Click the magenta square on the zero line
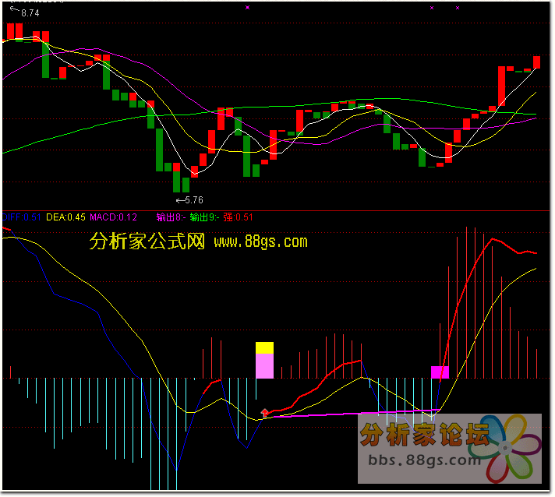 coord(441,373)
